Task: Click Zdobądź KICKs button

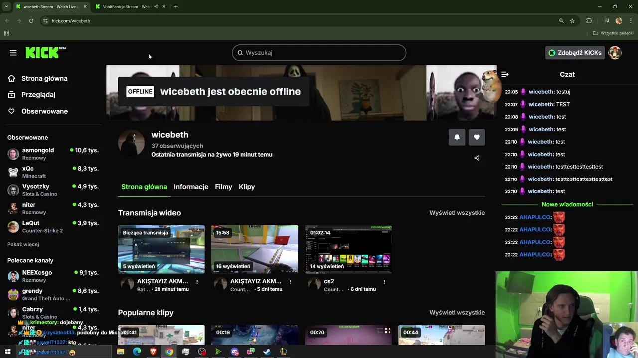Action: 575,53
